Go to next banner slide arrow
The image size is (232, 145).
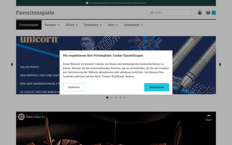pos(220,64)
